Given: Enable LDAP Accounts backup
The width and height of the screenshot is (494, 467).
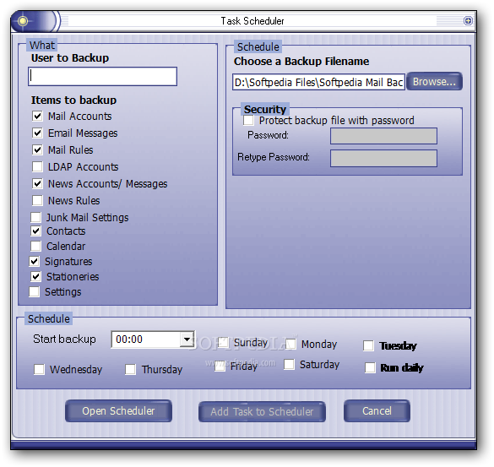Looking at the screenshot, I should (x=37, y=166).
